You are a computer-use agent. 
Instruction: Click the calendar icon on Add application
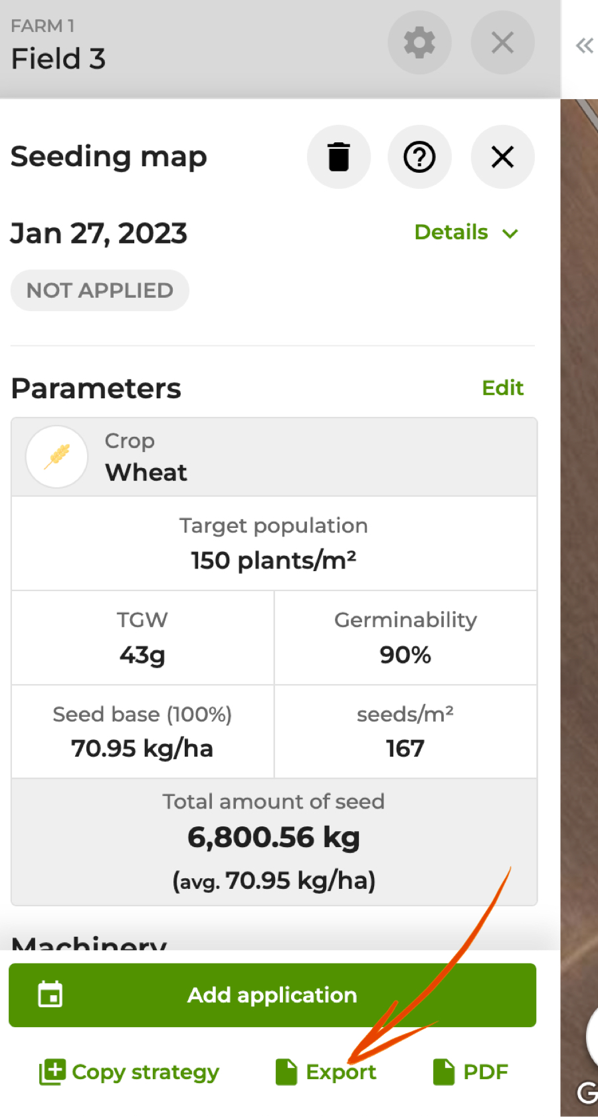(50, 995)
